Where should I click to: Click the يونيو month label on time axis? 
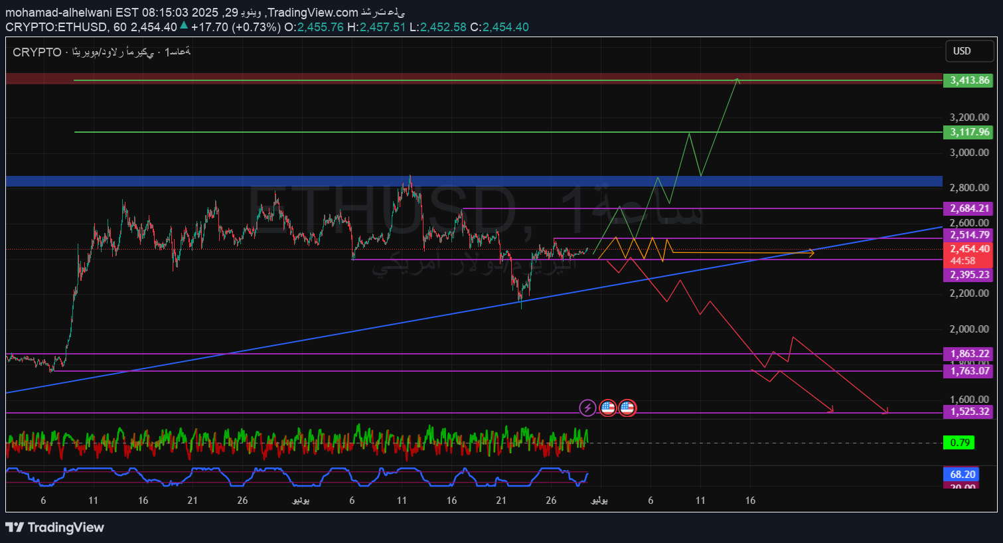click(301, 501)
